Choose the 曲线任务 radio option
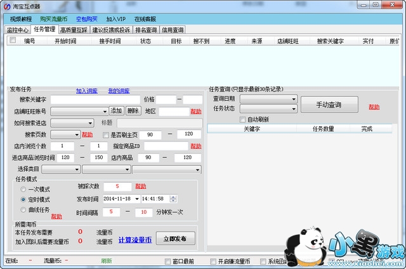Screen dimensions: 406x269 (23, 209)
